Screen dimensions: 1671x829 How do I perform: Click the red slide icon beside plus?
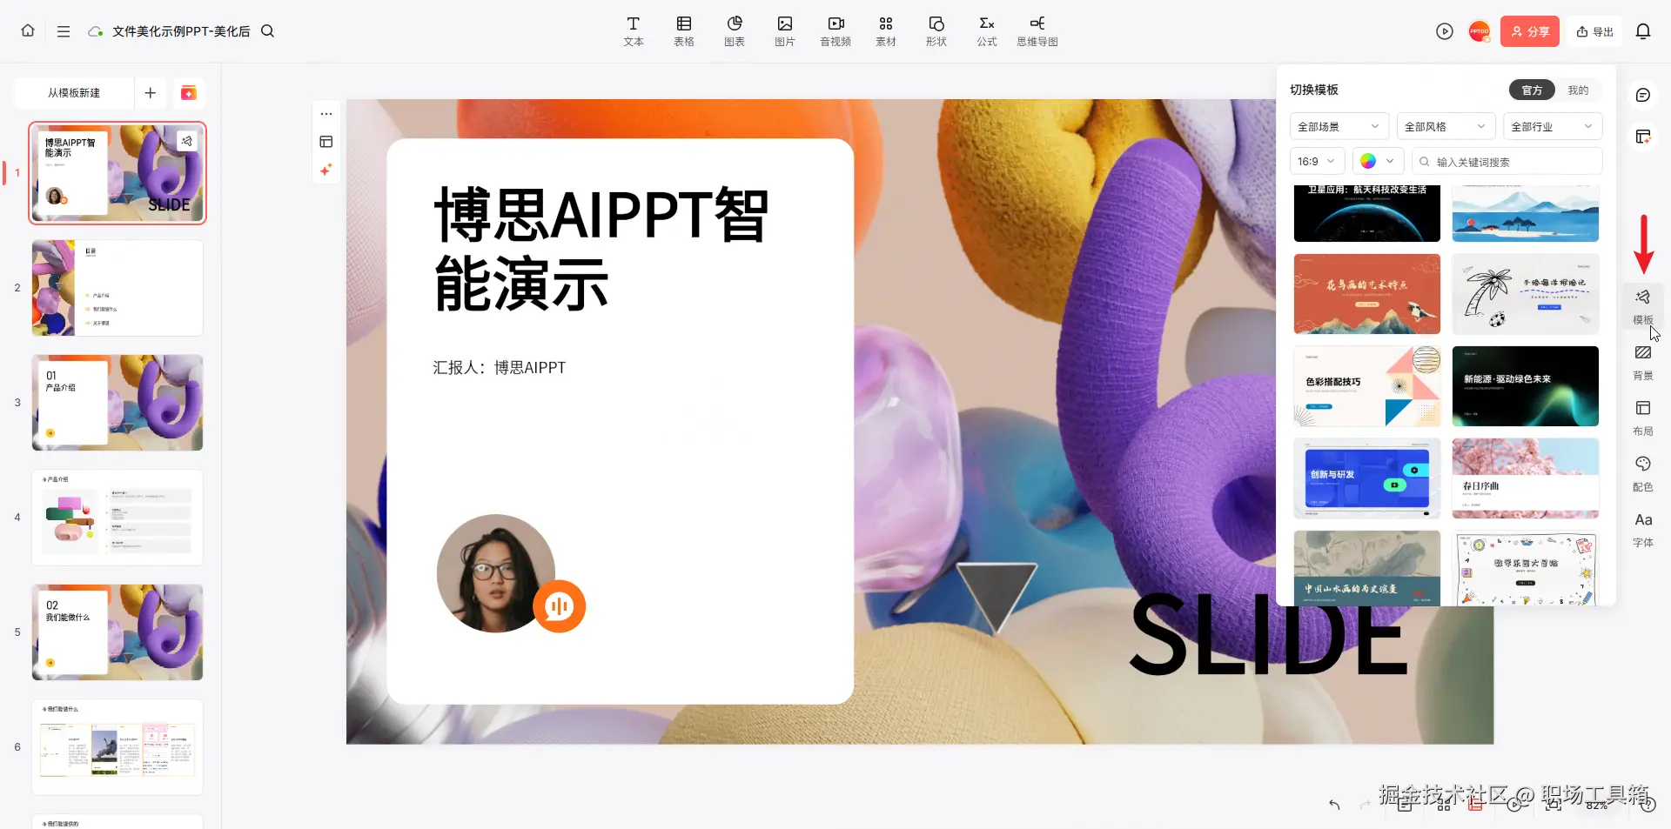(189, 93)
